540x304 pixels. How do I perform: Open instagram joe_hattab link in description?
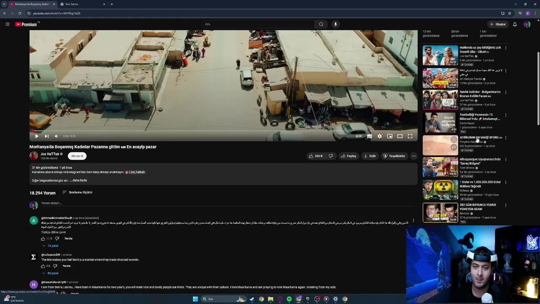point(135,172)
